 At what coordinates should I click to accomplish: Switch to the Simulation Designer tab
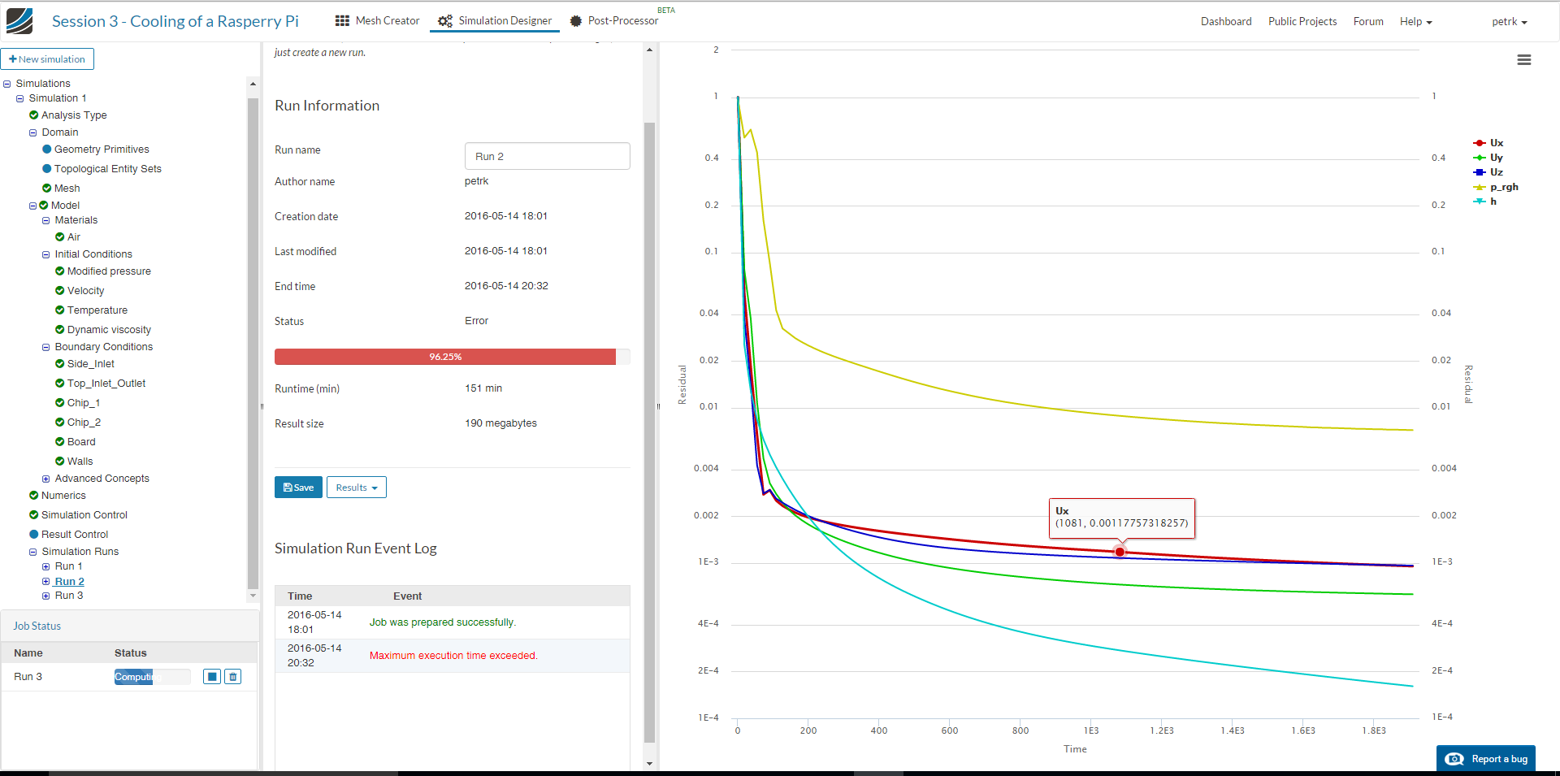click(x=495, y=21)
